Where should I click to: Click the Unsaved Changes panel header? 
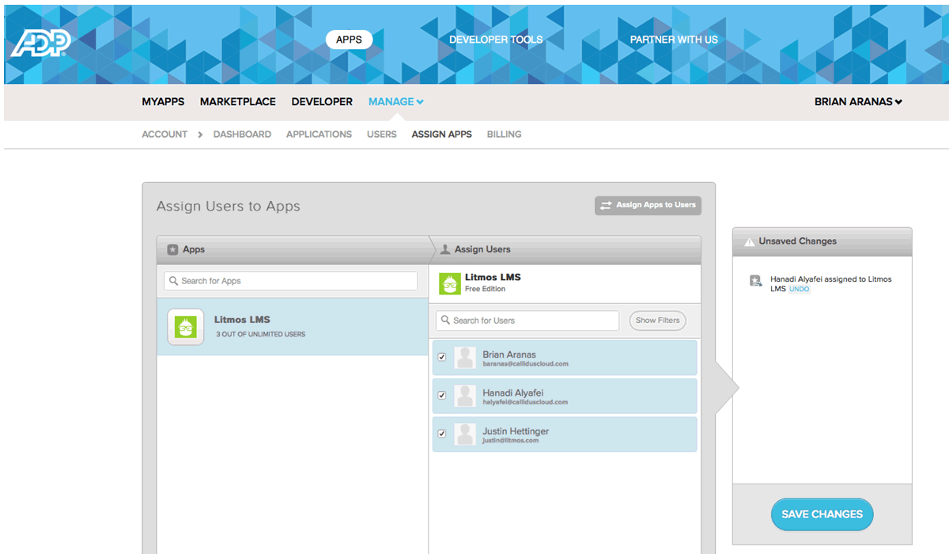pyautogui.click(x=822, y=241)
